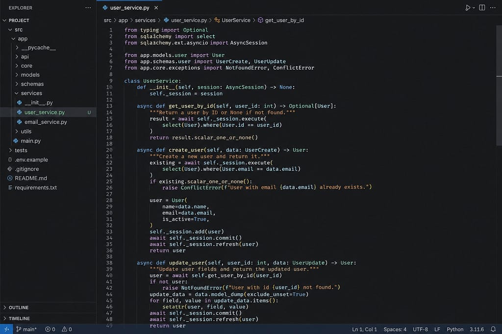Open the errors count in status bar
Screen dimensions: 502x334
(50, 329)
